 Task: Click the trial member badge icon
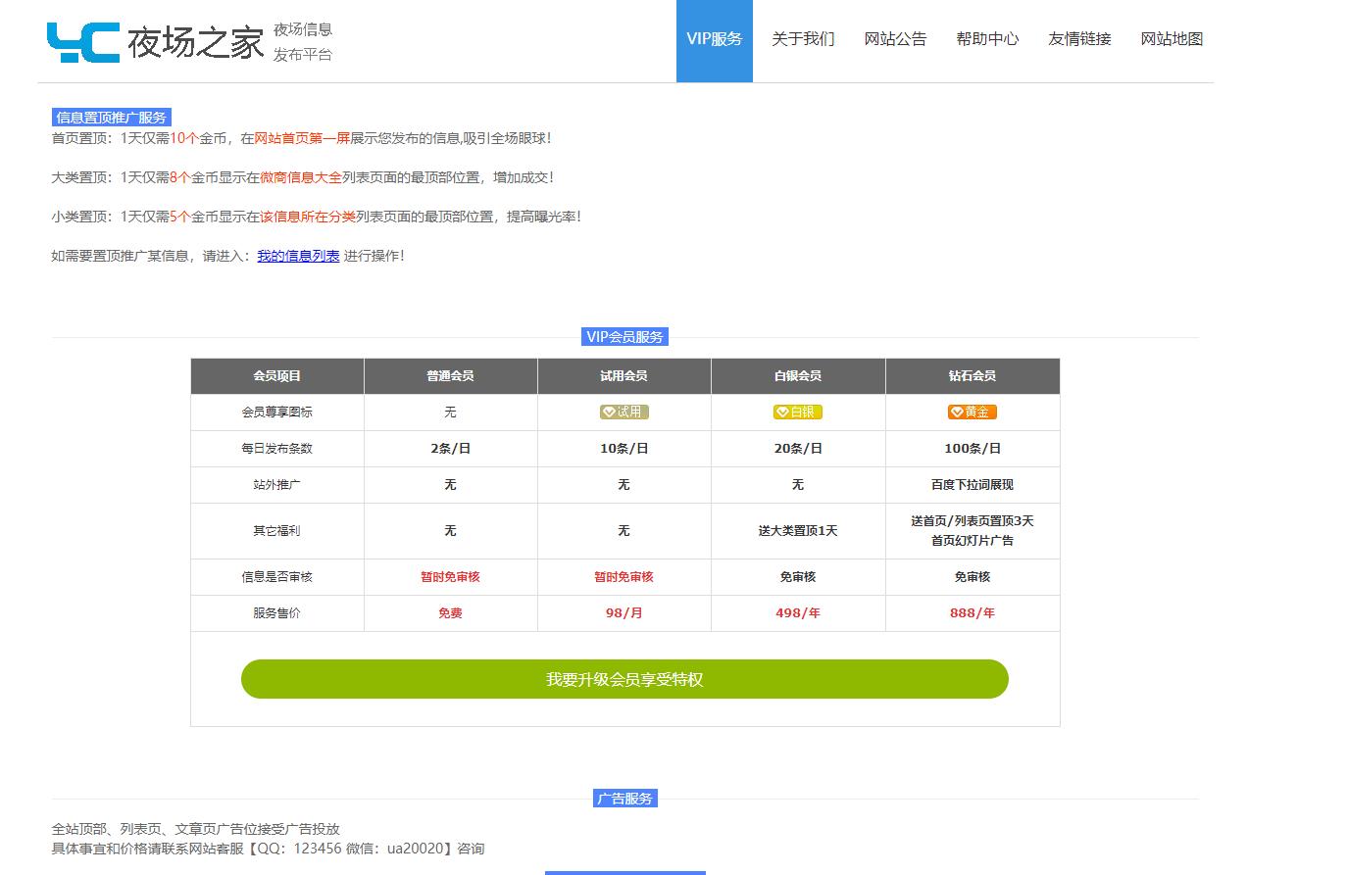624,413
